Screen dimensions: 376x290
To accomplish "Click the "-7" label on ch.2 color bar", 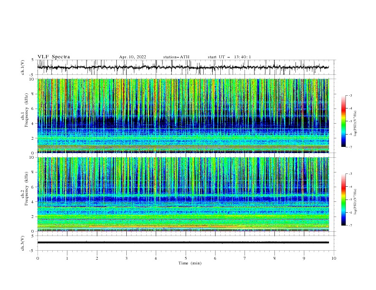I will click(350, 226).
